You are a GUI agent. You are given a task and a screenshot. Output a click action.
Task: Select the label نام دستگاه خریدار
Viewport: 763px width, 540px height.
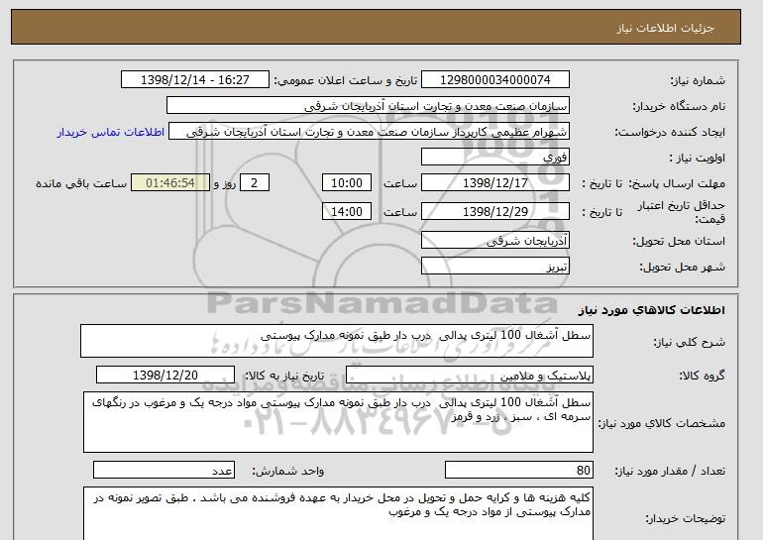pos(679,106)
